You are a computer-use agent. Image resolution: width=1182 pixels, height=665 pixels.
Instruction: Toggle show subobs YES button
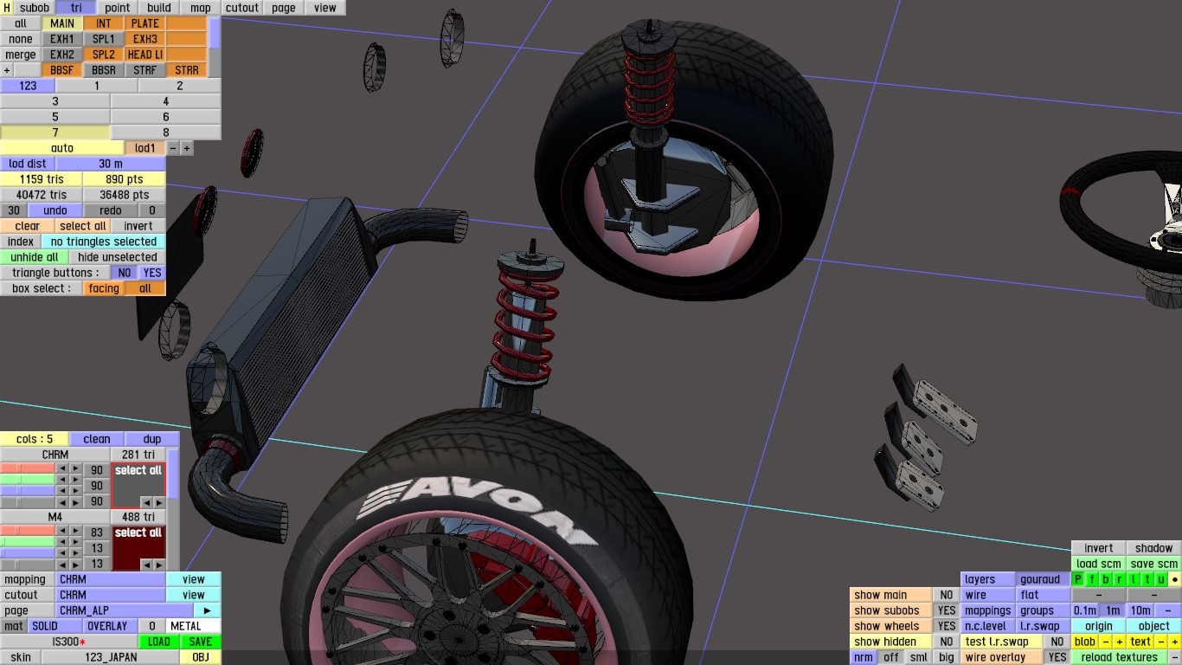(x=947, y=610)
